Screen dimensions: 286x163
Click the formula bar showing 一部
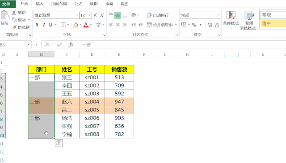coord(182,45)
